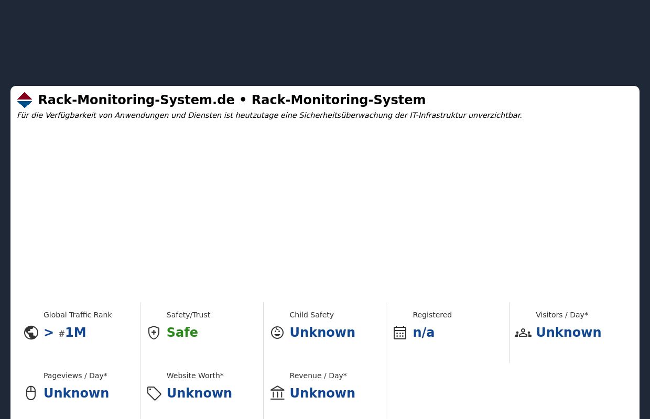Select "Unknown" under Child Safety
This screenshot has width=650, height=419.
pyautogui.click(x=322, y=332)
